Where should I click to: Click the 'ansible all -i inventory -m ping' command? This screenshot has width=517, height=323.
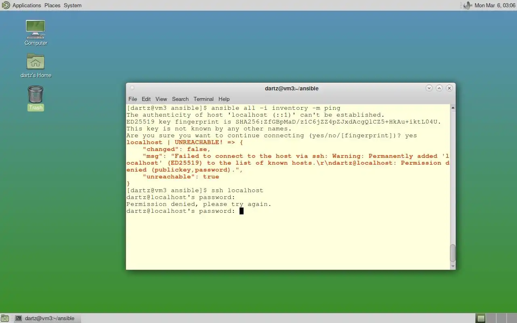coord(276,108)
